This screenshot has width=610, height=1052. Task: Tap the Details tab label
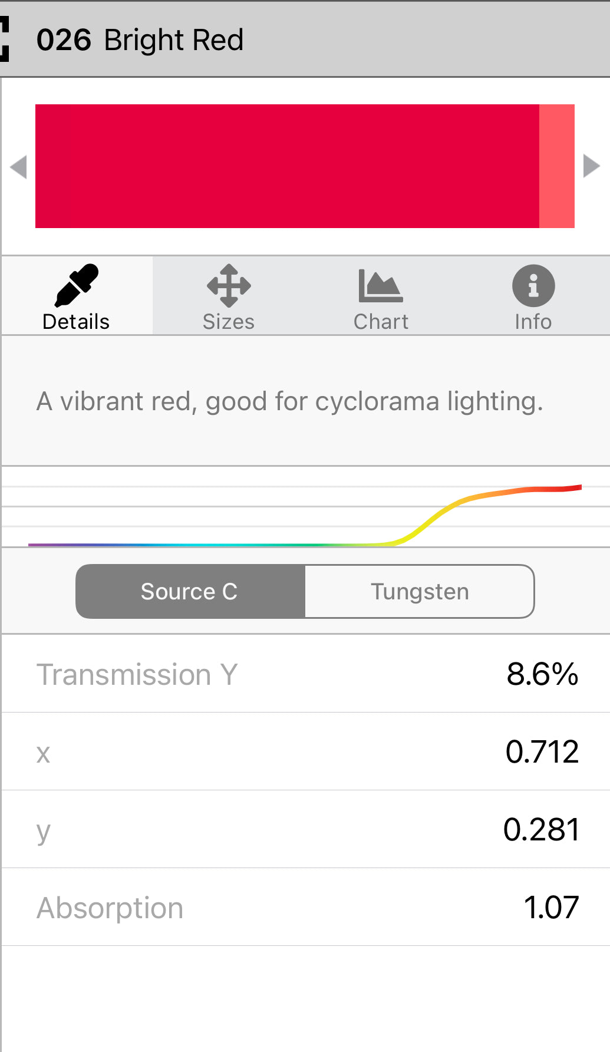[76, 322]
